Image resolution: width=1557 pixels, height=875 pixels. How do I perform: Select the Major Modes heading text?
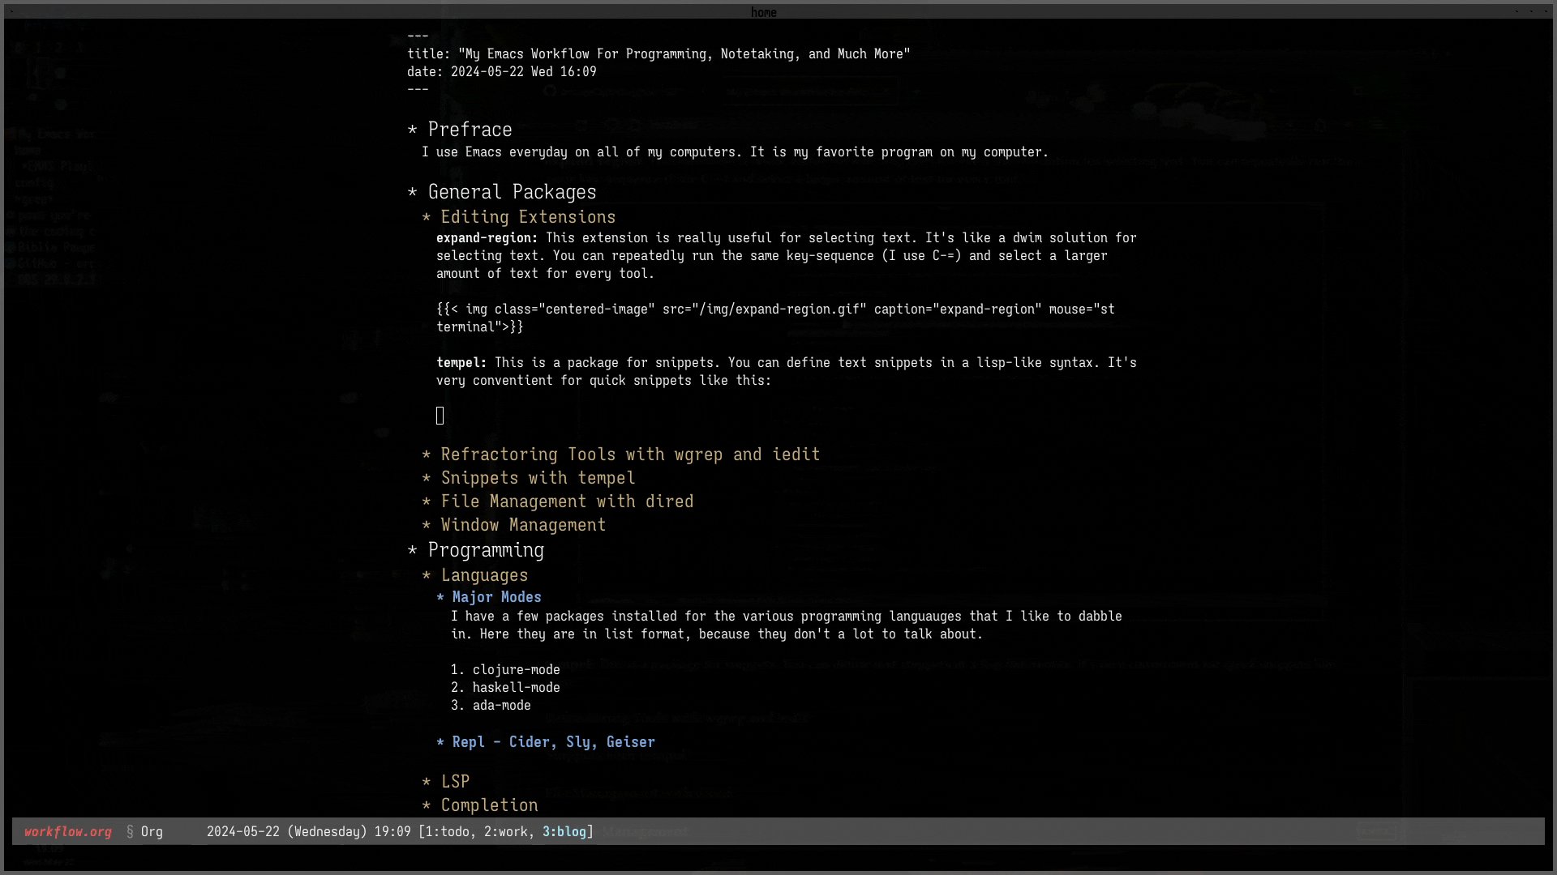point(497,597)
